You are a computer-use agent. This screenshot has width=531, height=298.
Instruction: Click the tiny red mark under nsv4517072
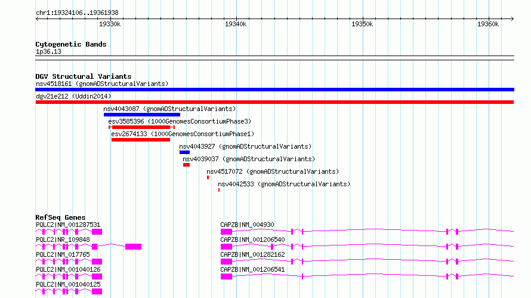click(208, 177)
